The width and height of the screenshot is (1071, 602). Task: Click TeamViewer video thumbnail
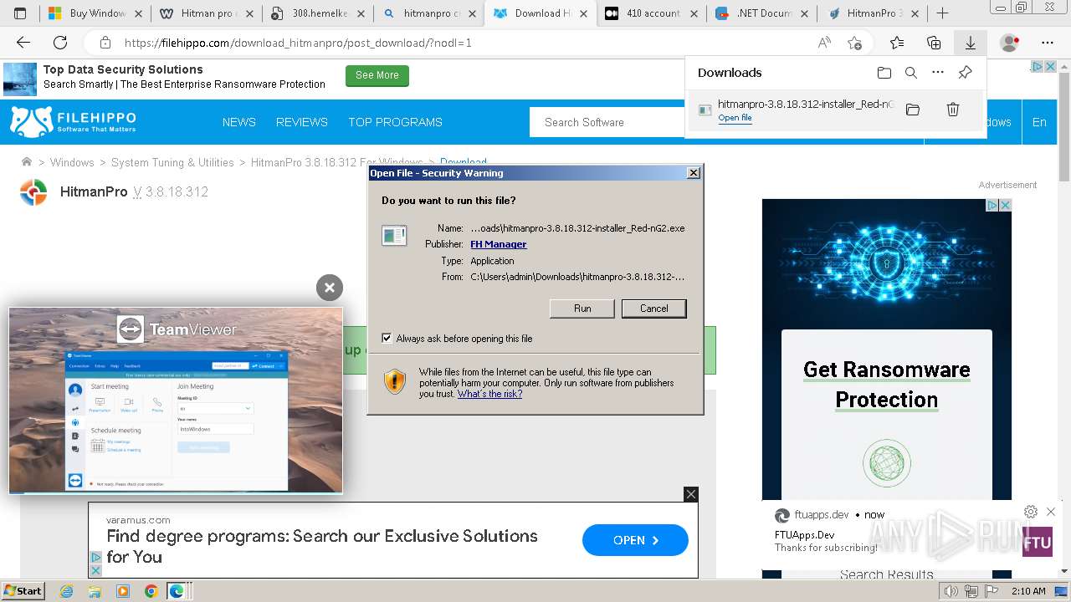[x=176, y=400]
